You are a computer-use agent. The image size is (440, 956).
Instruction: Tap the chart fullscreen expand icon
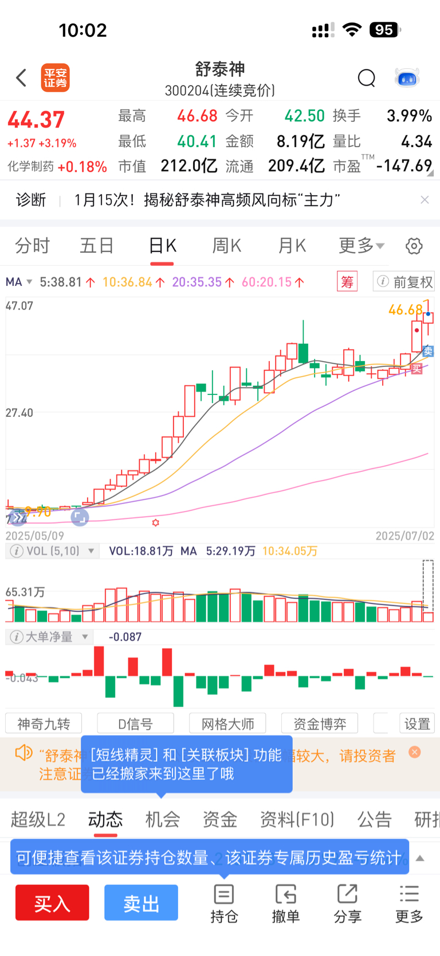pyautogui.click(x=80, y=517)
